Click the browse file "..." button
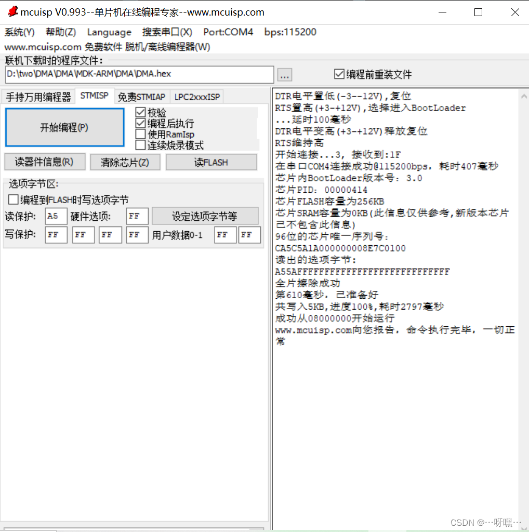This screenshot has width=529, height=532. pos(285,75)
